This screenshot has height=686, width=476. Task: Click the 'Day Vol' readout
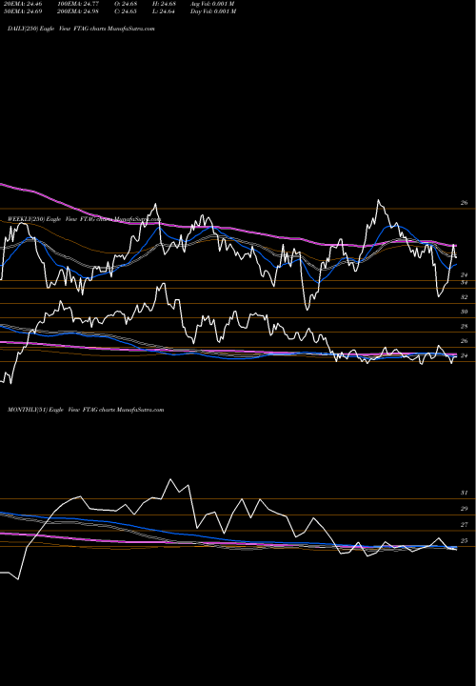213,11
